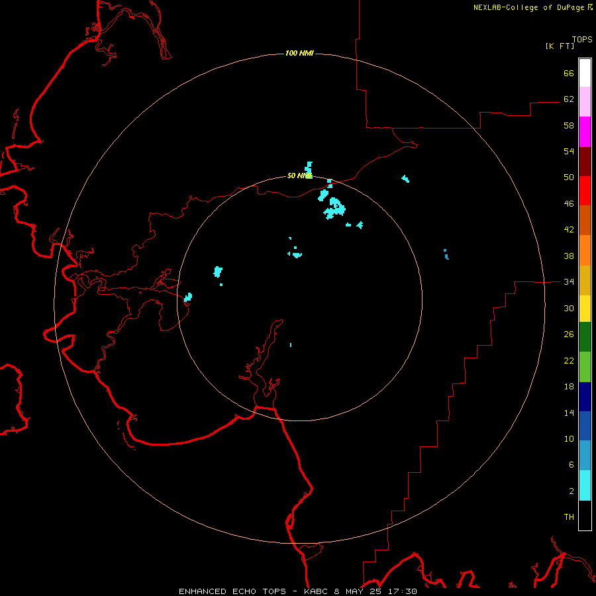Image resolution: width=596 pixels, height=596 pixels.
Task: Choose the navy blue legend color band
Action: [x=585, y=397]
